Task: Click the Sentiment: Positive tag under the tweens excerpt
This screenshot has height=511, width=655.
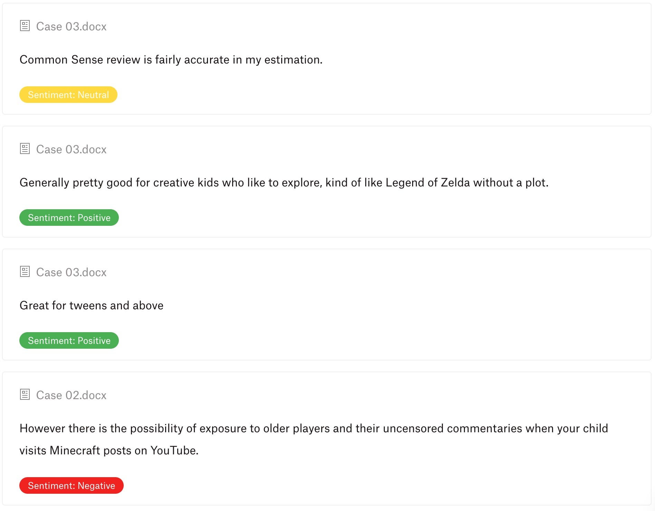Action: 69,340
